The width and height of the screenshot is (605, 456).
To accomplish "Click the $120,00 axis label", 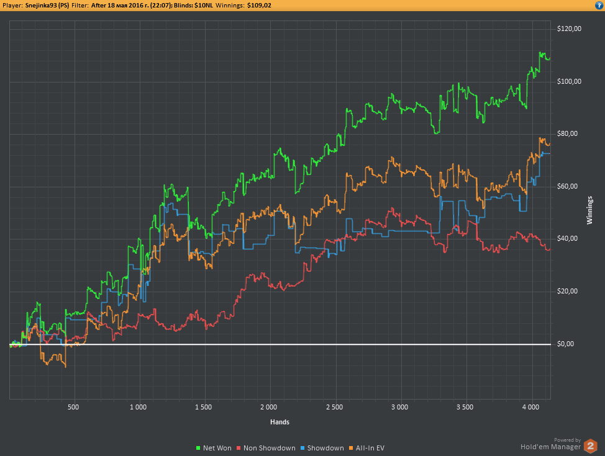I will pyautogui.click(x=569, y=29).
